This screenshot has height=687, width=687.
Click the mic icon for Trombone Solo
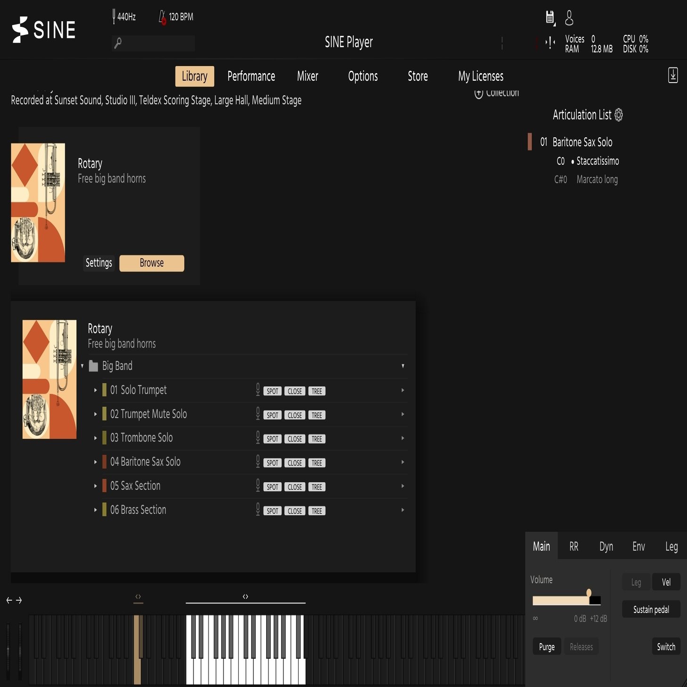click(x=258, y=437)
